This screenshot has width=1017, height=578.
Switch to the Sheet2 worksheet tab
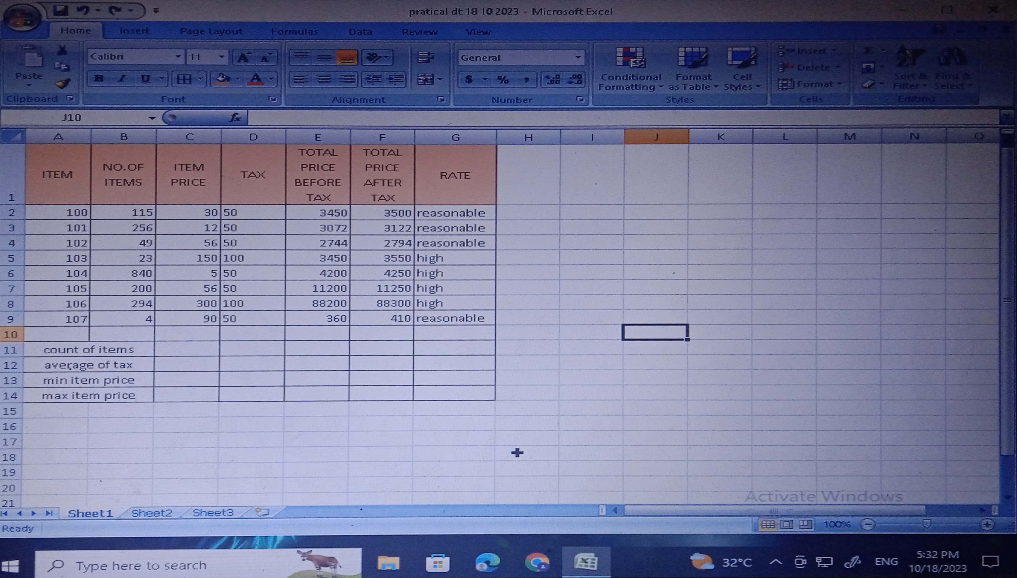point(152,513)
